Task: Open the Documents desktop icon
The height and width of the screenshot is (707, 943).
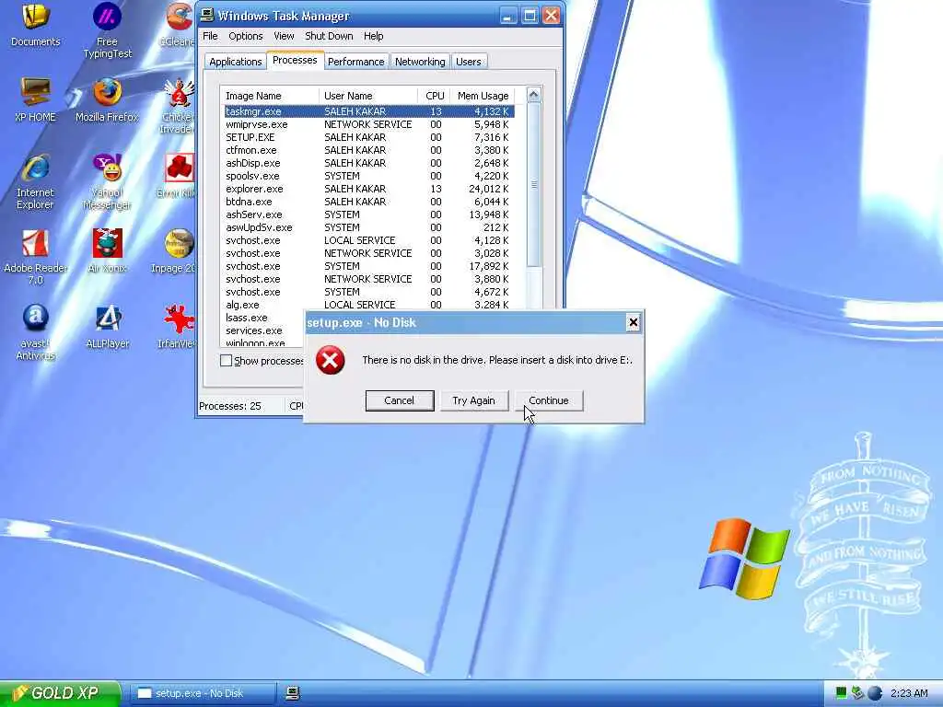Action: pyautogui.click(x=36, y=25)
